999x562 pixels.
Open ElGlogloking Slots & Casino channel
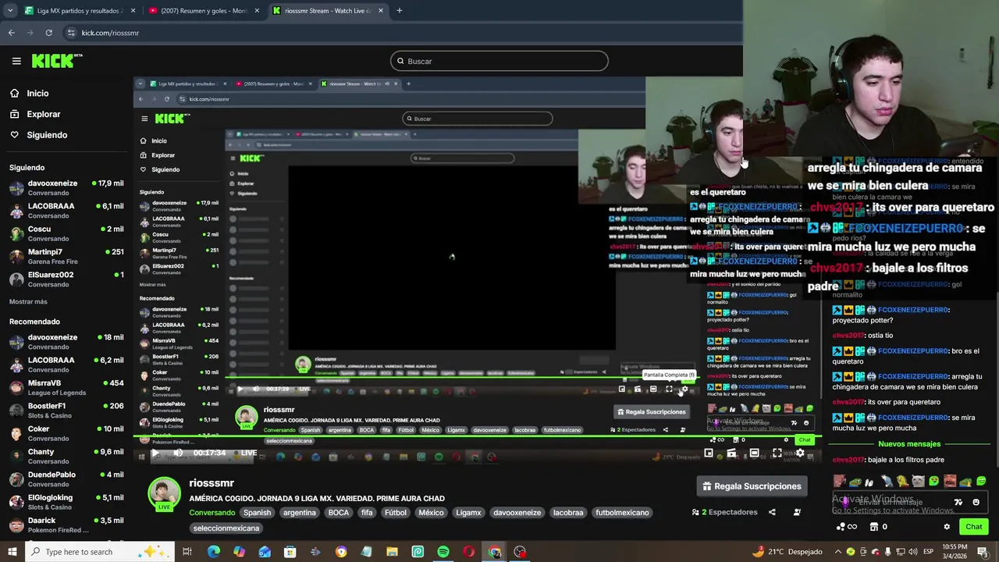click(x=66, y=502)
